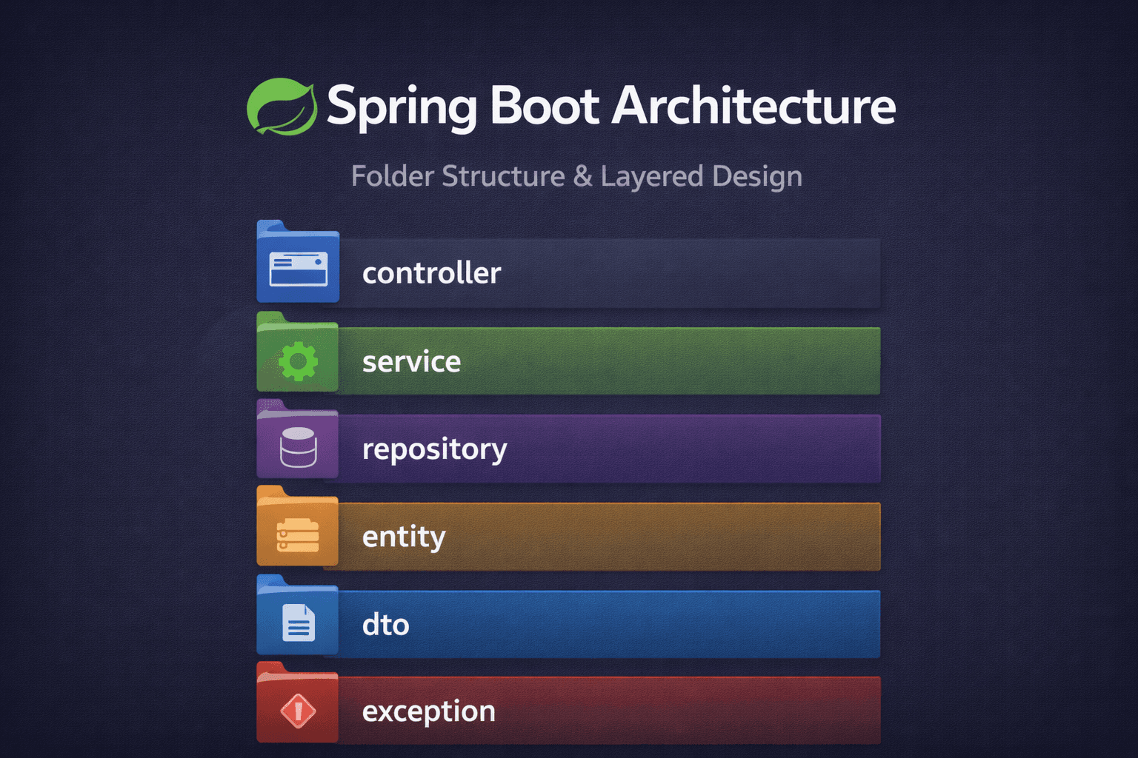
Task: Click the green Spring leaf logo
Action: pyautogui.click(x=281, y=107)
